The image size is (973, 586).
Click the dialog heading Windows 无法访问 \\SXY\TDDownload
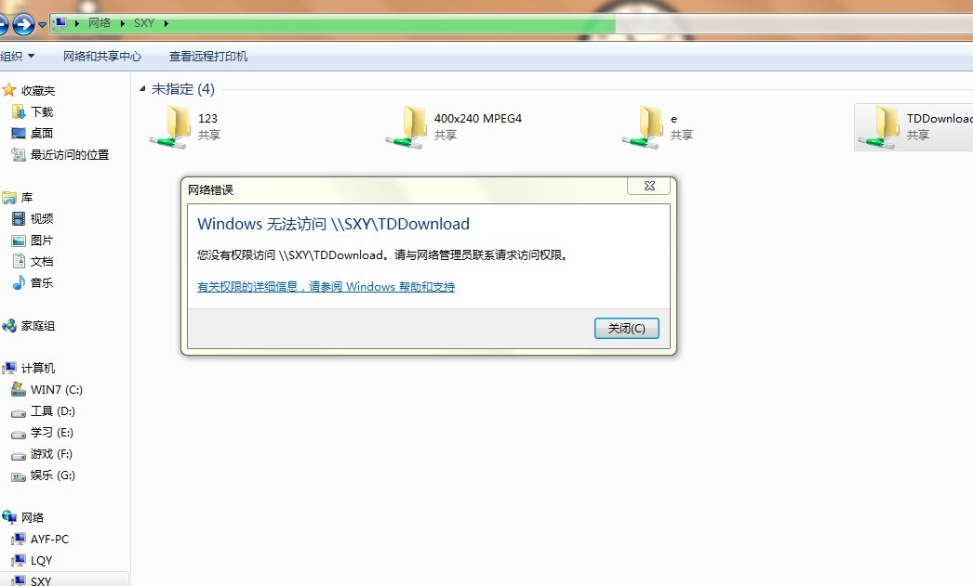click(x=333, y=224)
